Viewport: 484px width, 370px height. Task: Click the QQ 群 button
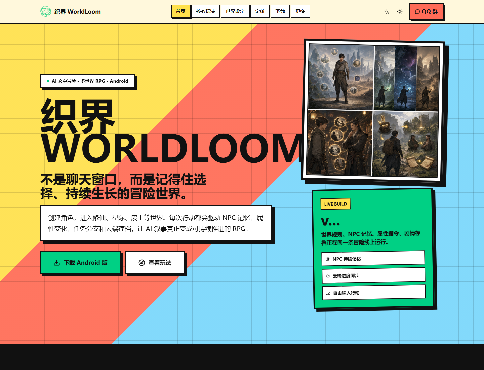(426, 11)
